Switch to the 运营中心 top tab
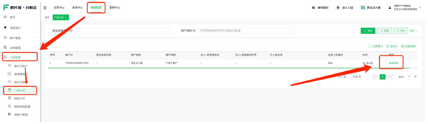This screenshot has width=428, height=124. point(59,8)
